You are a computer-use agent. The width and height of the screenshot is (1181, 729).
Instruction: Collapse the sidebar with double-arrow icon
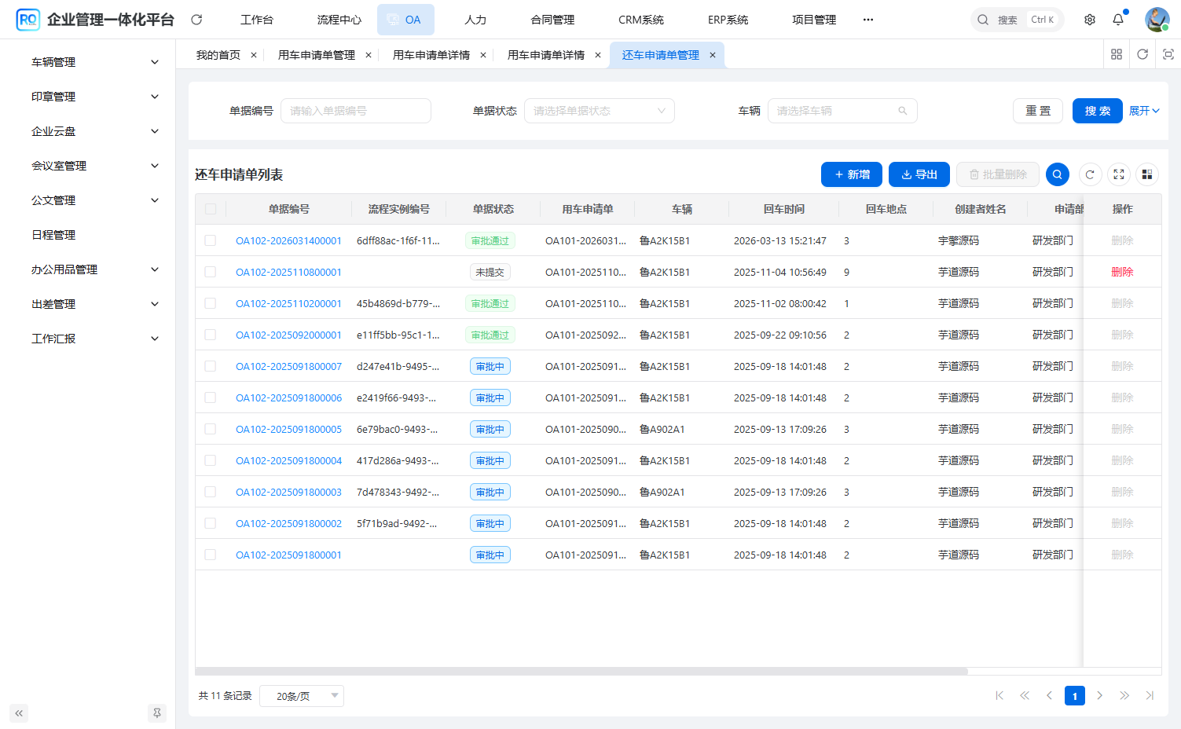(x=19, y=713)
